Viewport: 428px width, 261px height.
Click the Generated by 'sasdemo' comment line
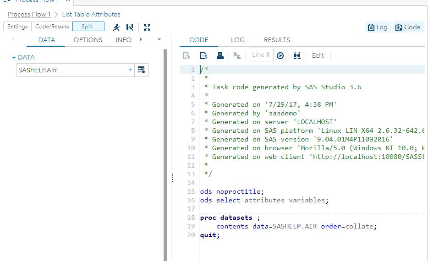[x=252, y=113]
